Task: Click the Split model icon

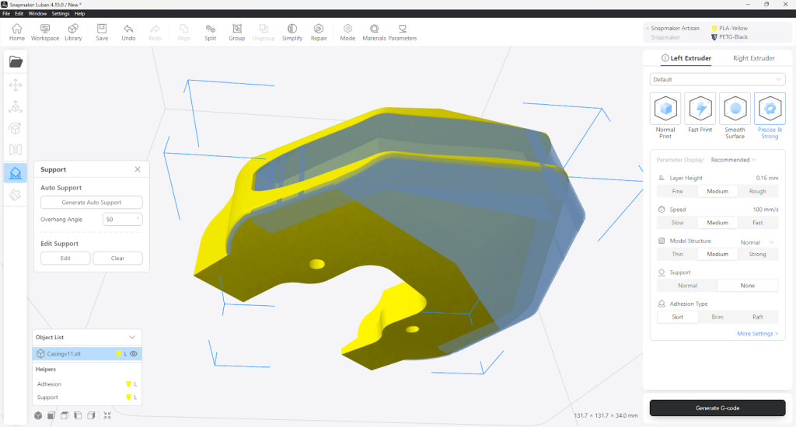Action: click(x=210, y=32)
